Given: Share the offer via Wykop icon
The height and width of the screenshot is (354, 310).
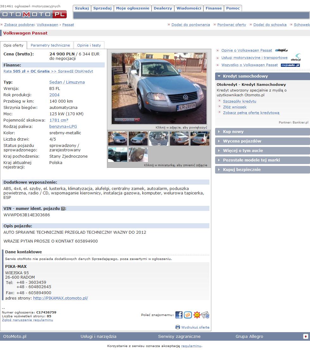Looking at the screenshot, I should (x=188, y=315).
